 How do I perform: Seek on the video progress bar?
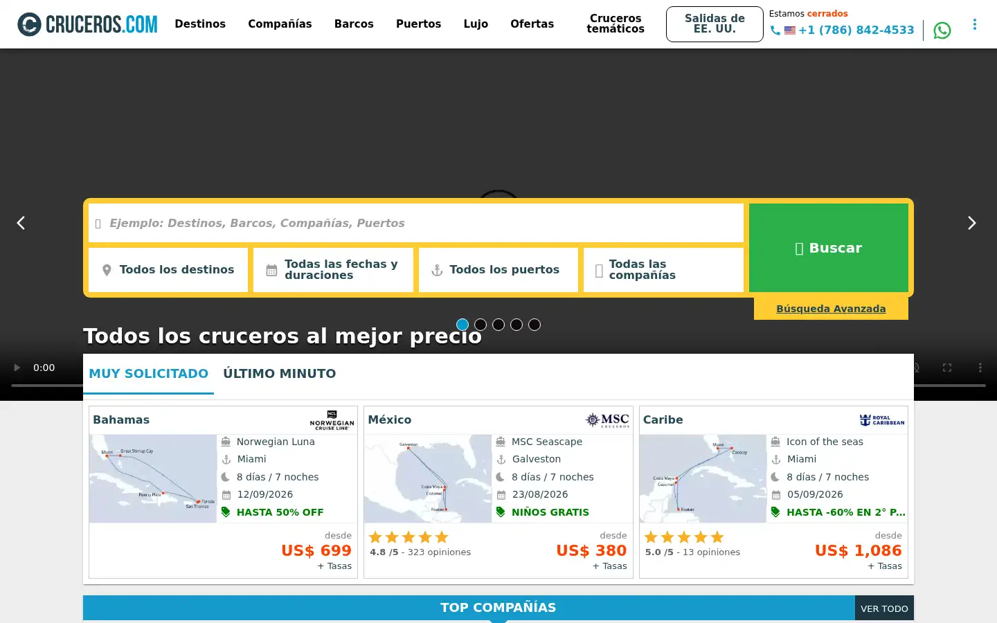[x=498, y=385]
